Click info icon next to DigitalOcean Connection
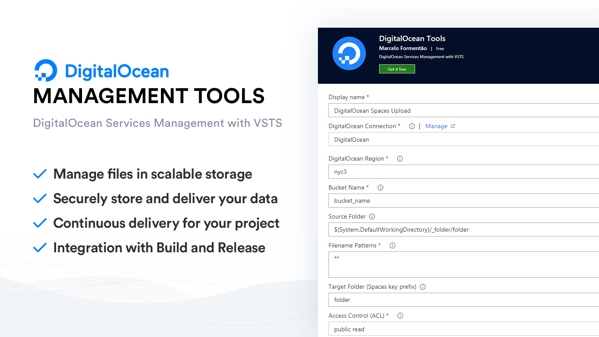The width and height of the screenshot is (599, 337). 412,126
